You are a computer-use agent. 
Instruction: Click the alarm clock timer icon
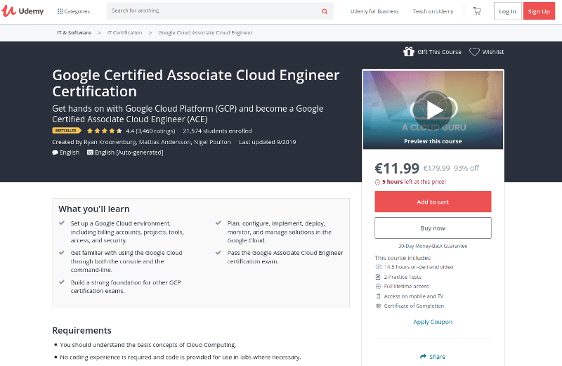point(377,182)
